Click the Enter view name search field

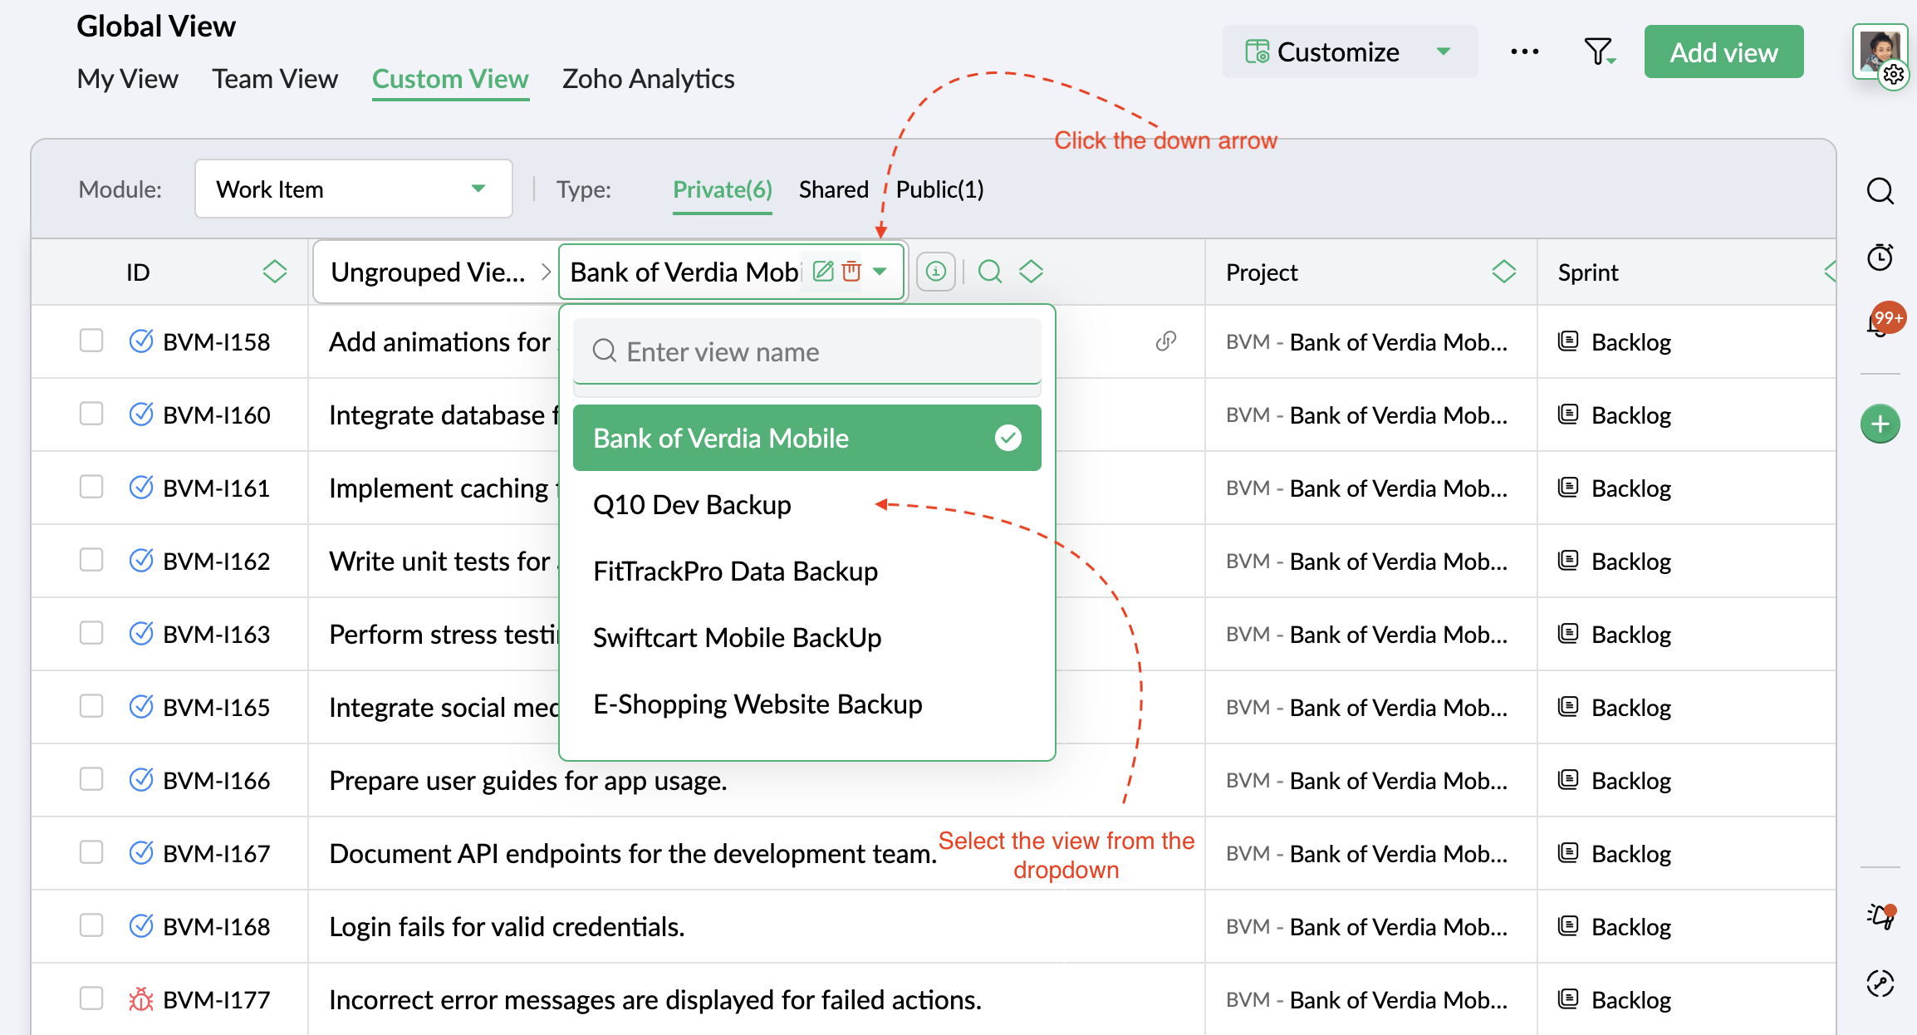(807, 351)
